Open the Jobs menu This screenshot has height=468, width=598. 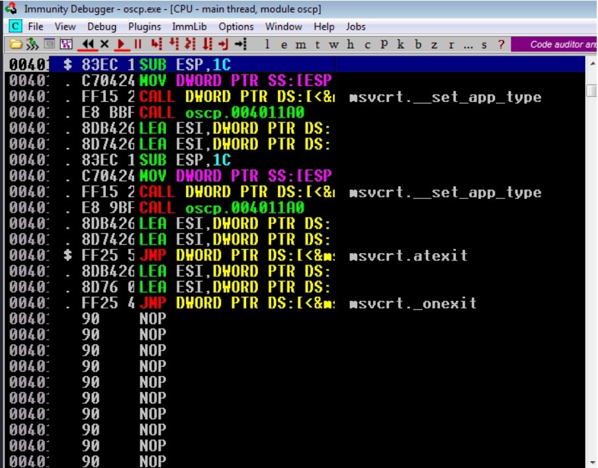pos(356,26)
